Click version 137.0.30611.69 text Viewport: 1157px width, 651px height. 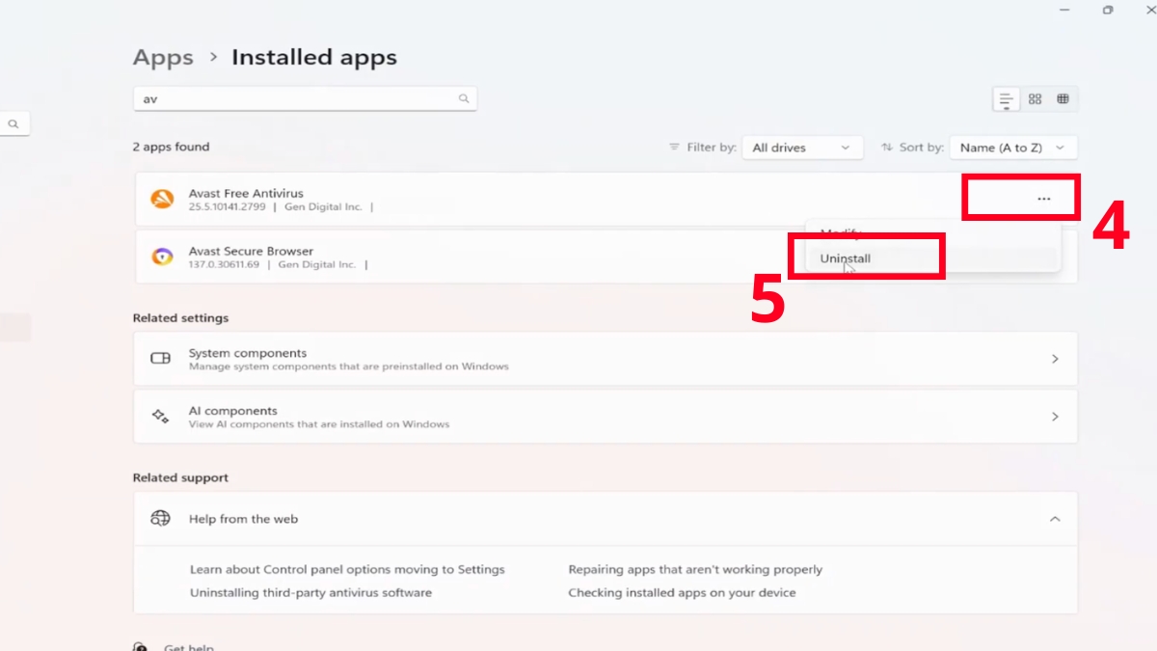224,265
